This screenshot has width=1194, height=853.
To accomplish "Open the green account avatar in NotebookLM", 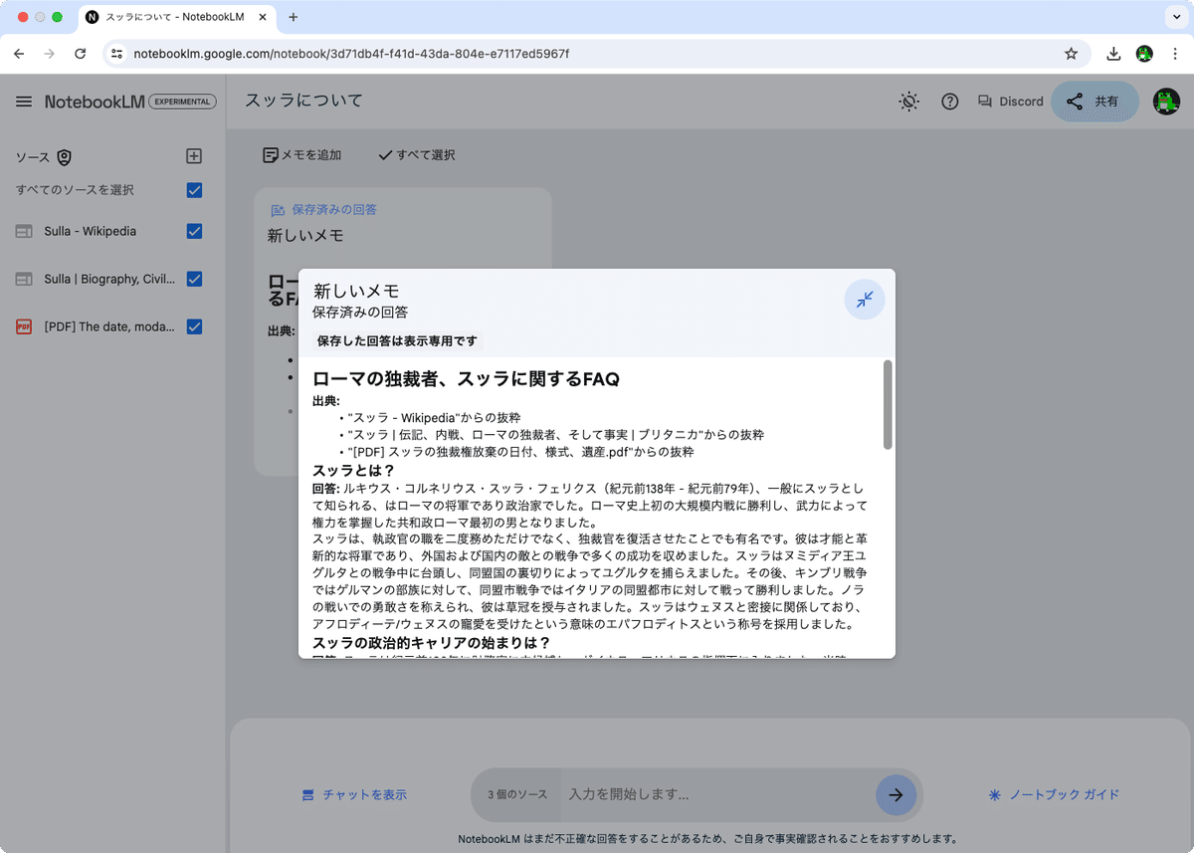I will (1166, 102).
